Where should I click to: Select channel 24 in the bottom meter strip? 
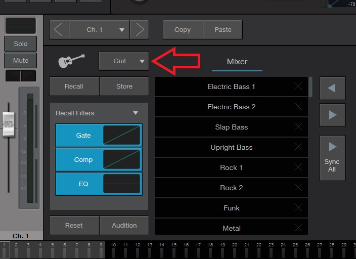pyautogui.click(x=283, y=250)
